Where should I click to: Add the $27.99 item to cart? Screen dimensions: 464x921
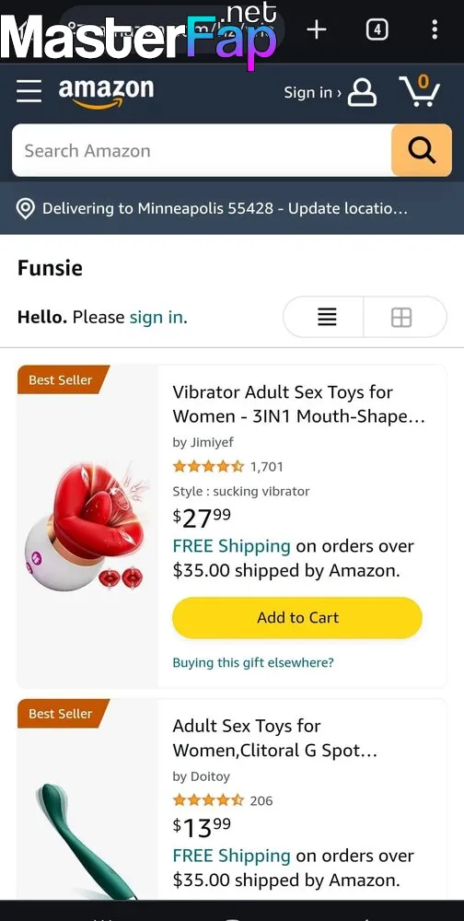[x=297, y=617]
